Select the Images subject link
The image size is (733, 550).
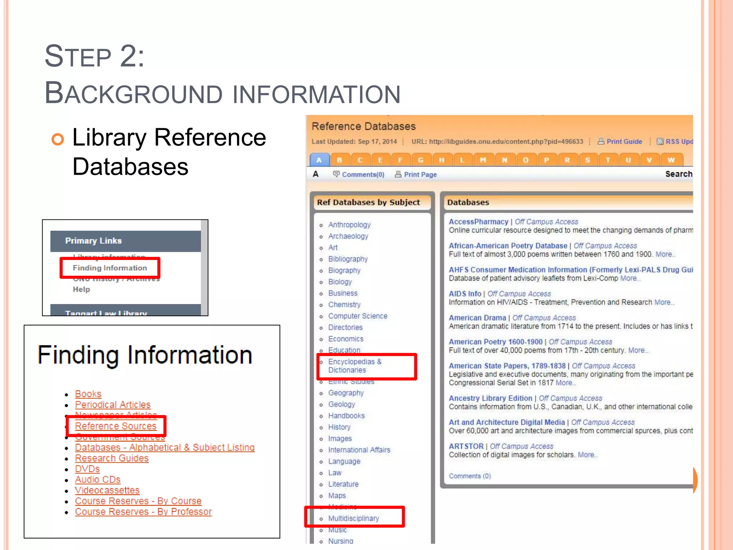pyautogui.click(x=340, y=439)
